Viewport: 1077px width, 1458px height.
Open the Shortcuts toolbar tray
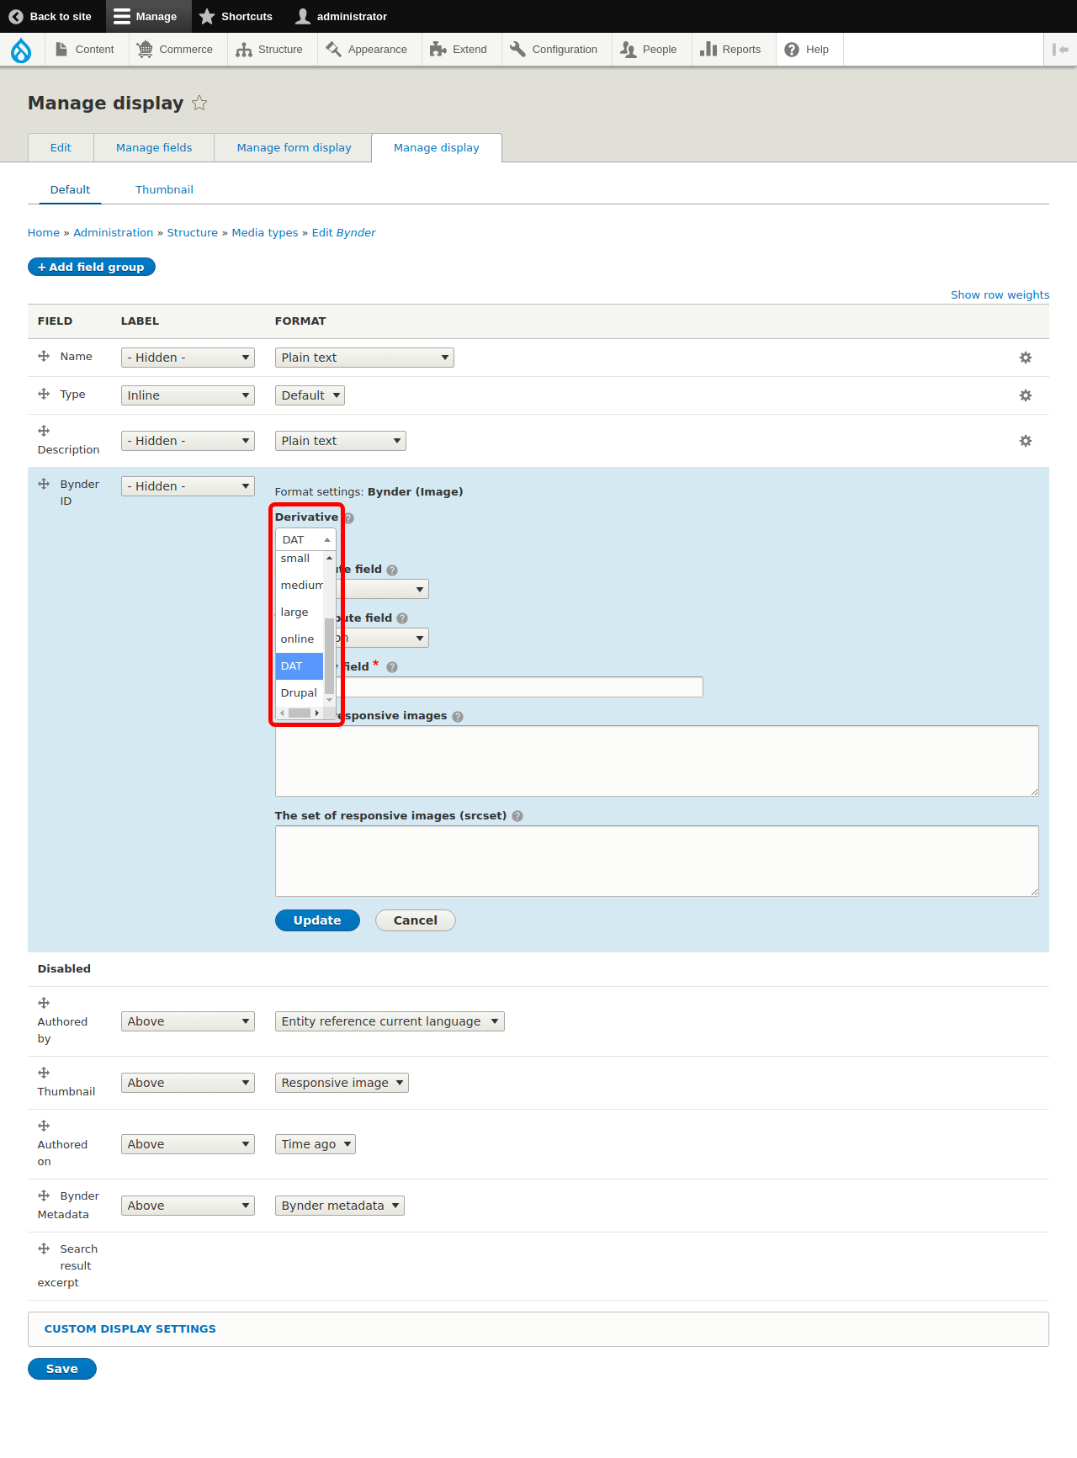pos(236,16)
